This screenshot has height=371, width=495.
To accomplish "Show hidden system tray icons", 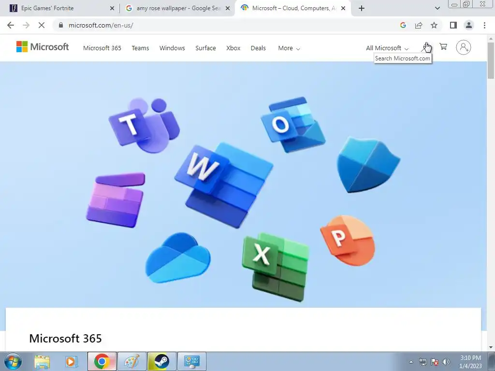I will click(x=411, y=362).
